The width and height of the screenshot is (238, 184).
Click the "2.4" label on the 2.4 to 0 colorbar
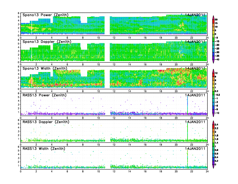point(216,124)
